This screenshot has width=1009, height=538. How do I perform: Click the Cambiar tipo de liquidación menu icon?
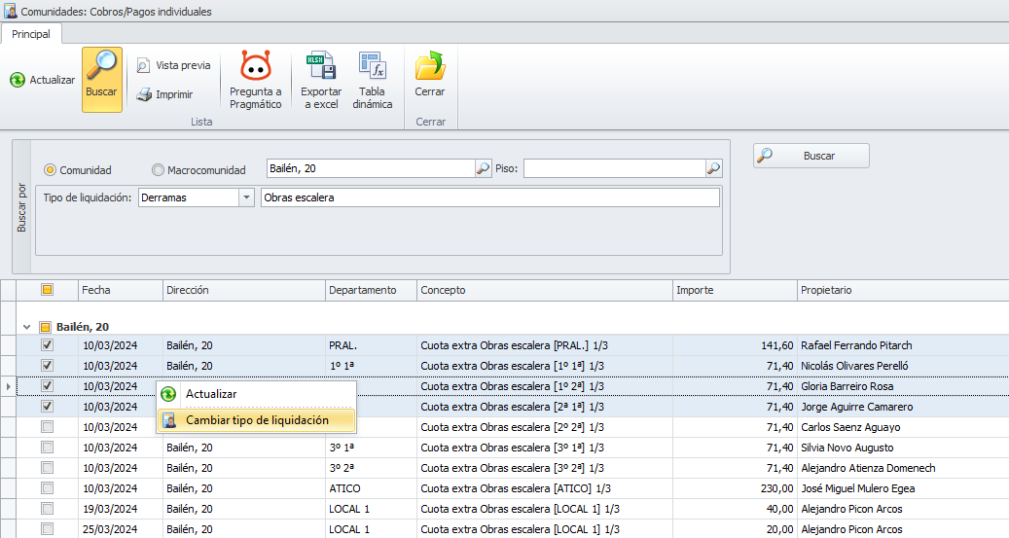[168, 420]
